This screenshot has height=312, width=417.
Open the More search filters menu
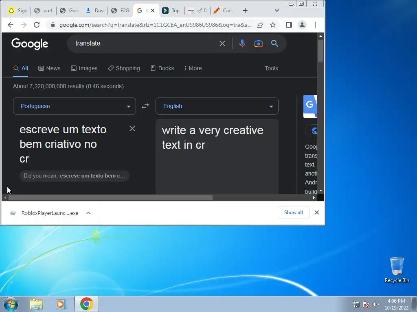[x=193, y=68]
